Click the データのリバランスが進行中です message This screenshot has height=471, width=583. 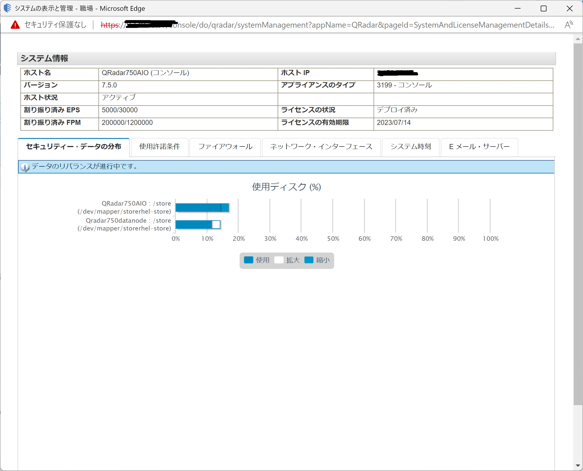point(85,166)
